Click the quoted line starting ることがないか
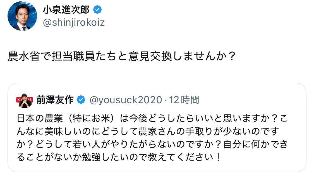This screenshot has width=314, height=183. tap(119, 157)
